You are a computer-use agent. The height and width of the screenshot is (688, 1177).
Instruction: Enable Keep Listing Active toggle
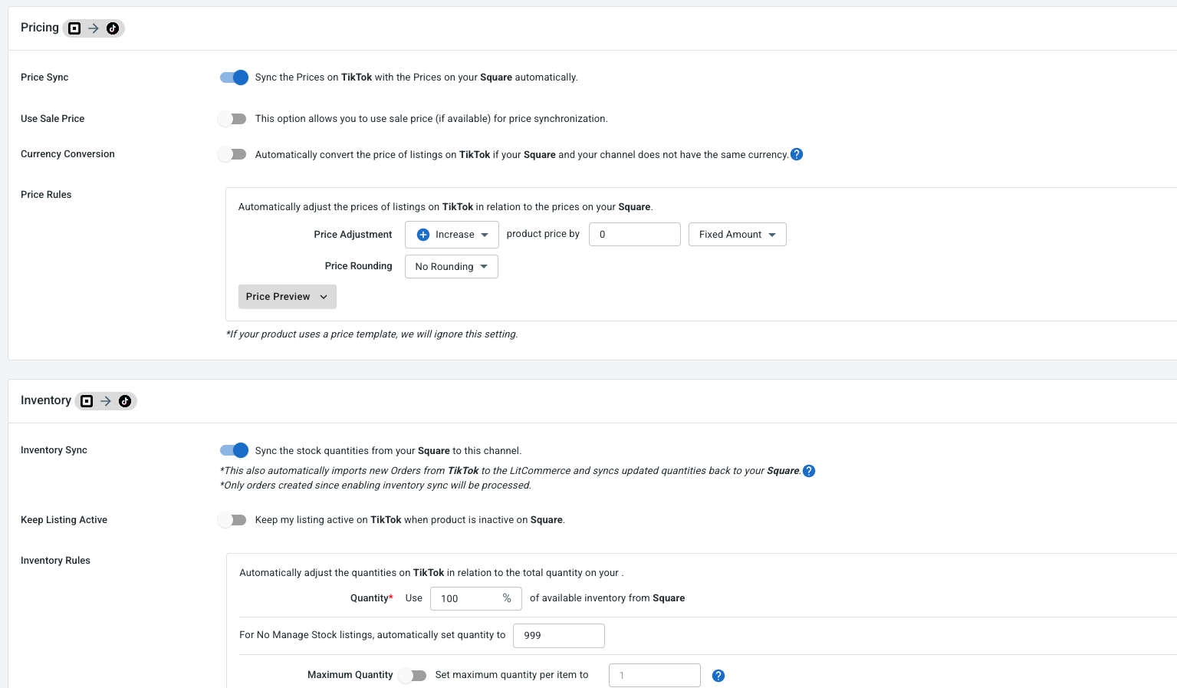tap(232, 520)
